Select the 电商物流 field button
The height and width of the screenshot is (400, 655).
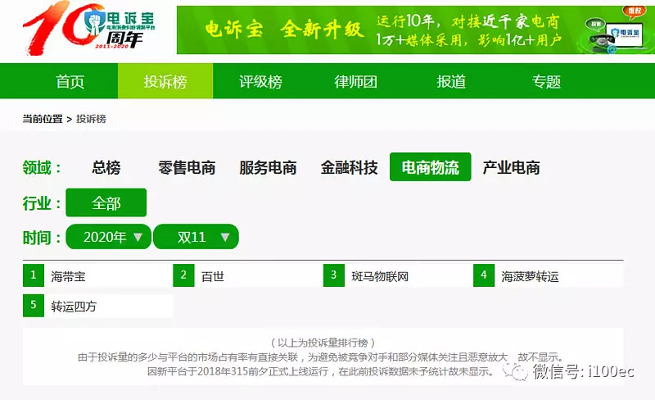coord(431,167)
